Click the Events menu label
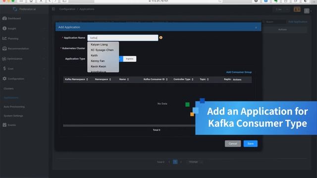Viewport: 317px width, 178px height. coord(12,125)
